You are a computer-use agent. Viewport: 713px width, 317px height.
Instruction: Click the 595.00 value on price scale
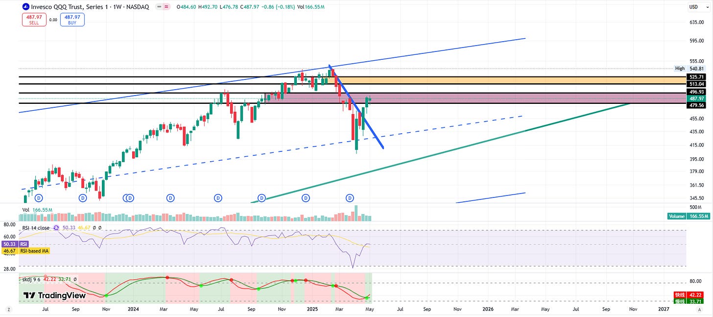click(696, 41)
